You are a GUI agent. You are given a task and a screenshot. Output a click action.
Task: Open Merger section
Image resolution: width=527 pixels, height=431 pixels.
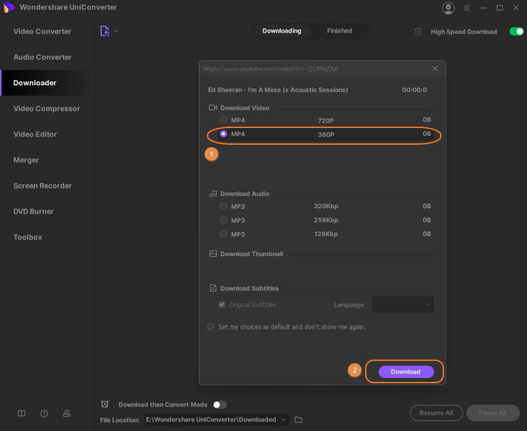[26, 160]
